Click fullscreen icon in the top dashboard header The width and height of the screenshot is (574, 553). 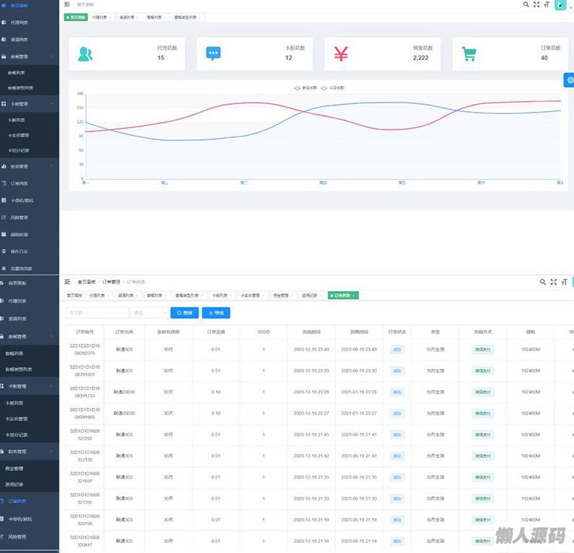pos(536,4)
